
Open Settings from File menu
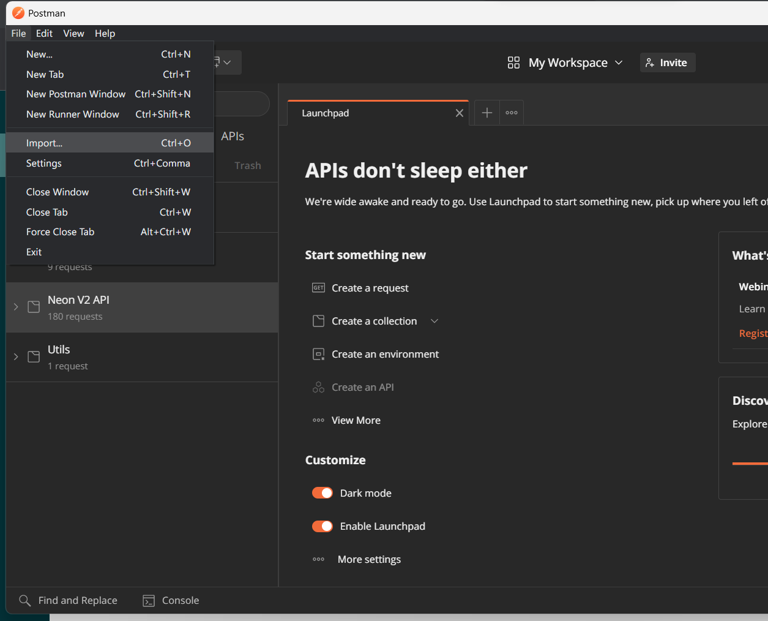tap(110, 163)
